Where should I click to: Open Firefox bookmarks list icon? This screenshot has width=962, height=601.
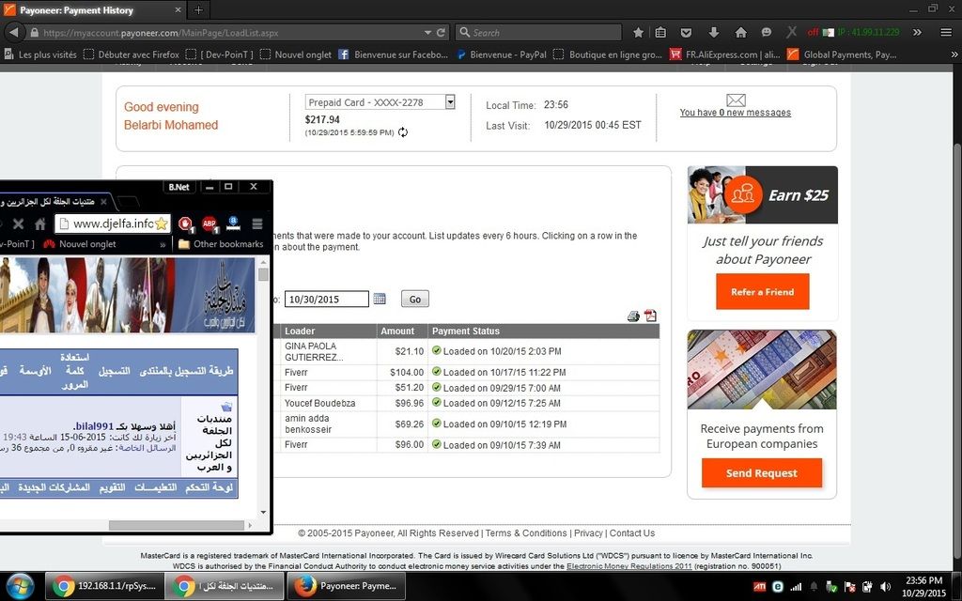click(660, 33)
